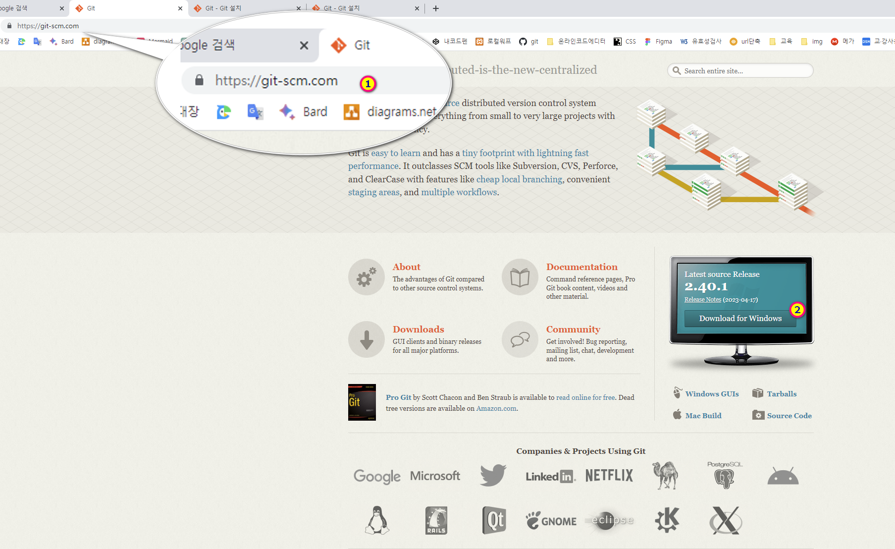
Task: Click Download for Windows button
Action: point(740,319)
